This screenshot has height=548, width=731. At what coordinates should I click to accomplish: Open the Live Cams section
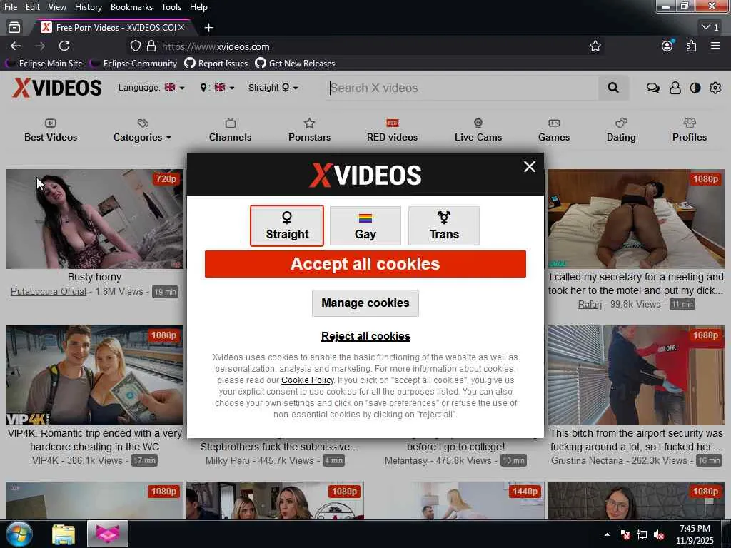(478, 131)
